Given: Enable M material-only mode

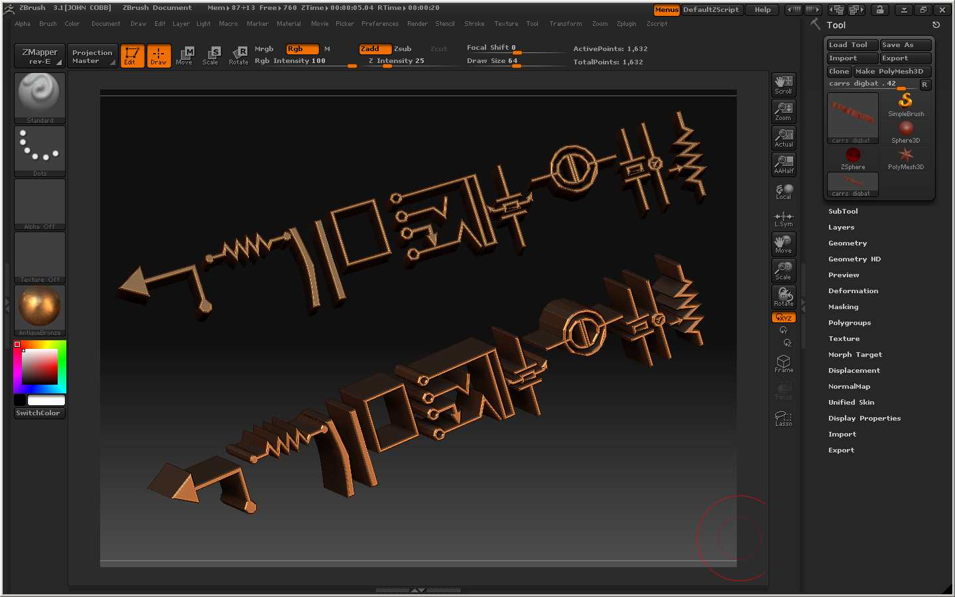Looking at the screenshot, I should (328, 49).
